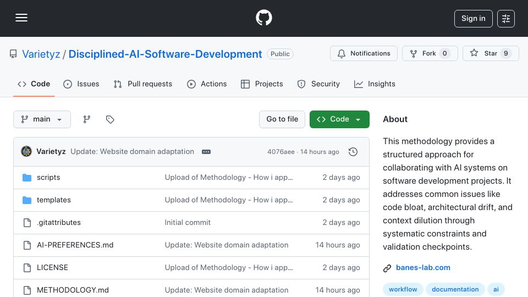The width and height of the screenshot is (528, 297).
Task: Expand the main branch selector dropdown
Action: [42, 119]
